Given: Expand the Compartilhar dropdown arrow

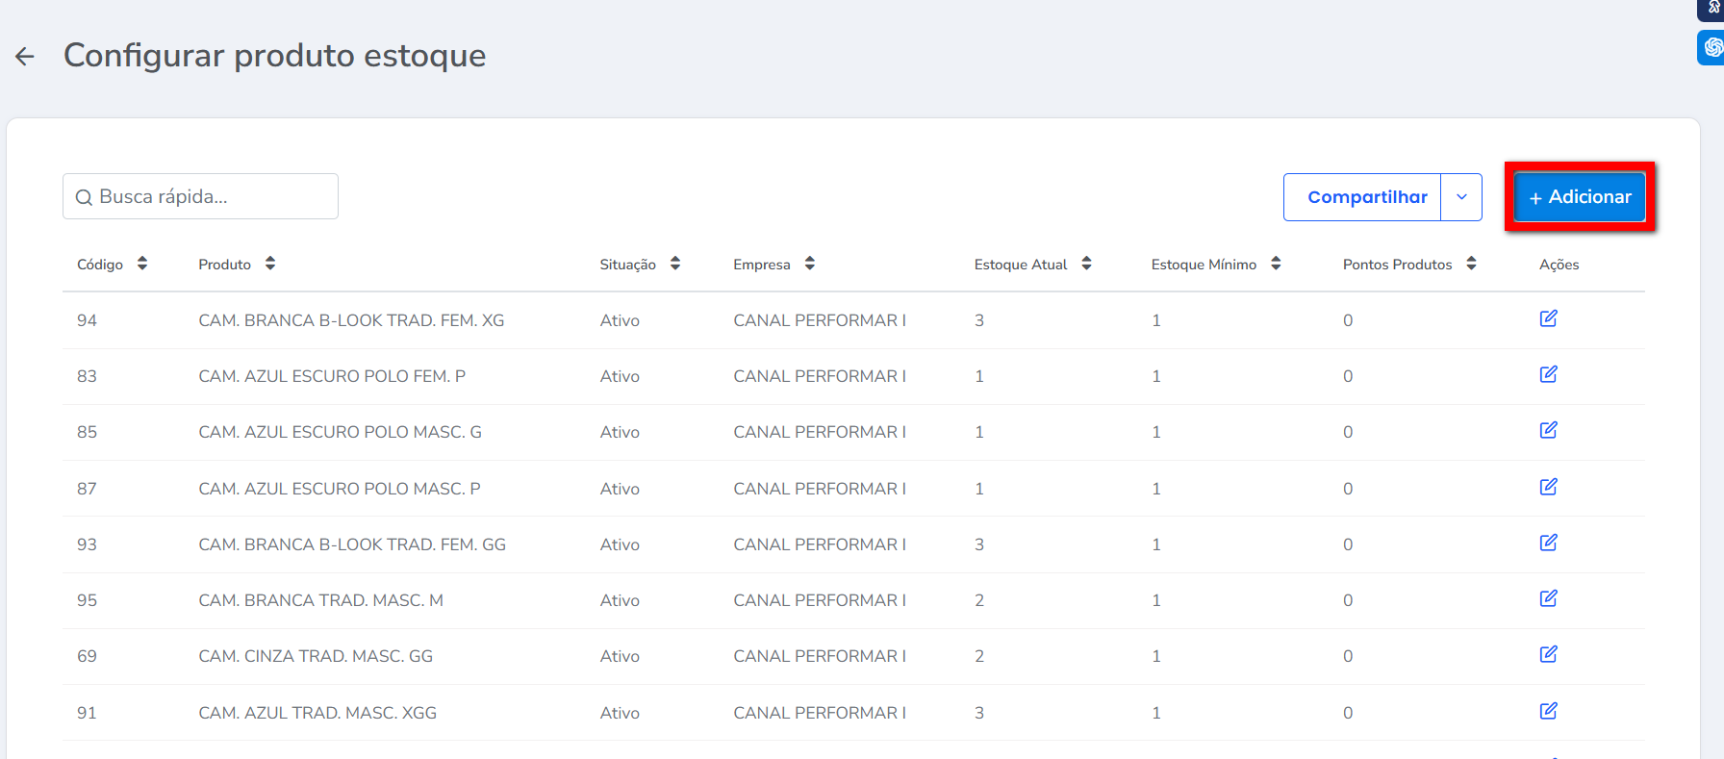Looking at the screenshot, I should coord(1461,197).
